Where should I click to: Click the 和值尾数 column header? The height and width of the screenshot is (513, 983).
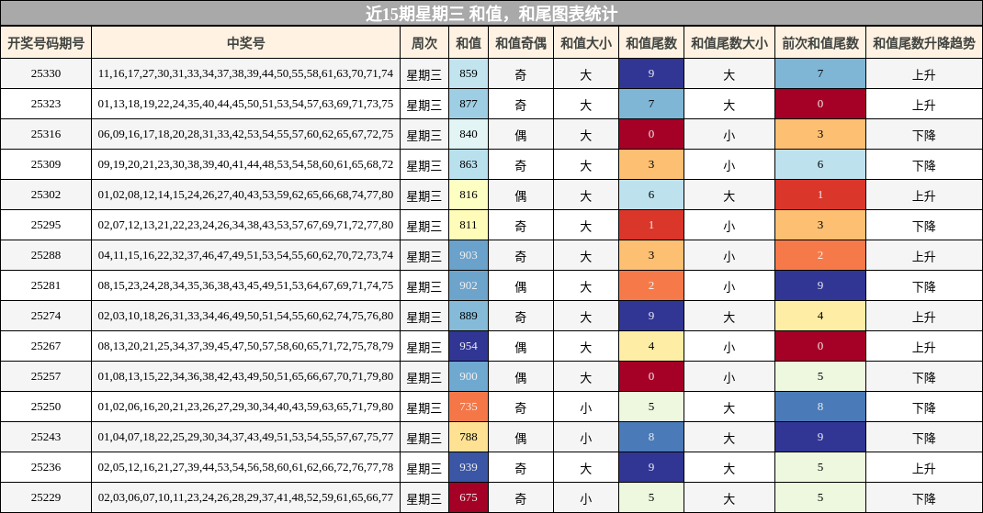click(650, 42)
